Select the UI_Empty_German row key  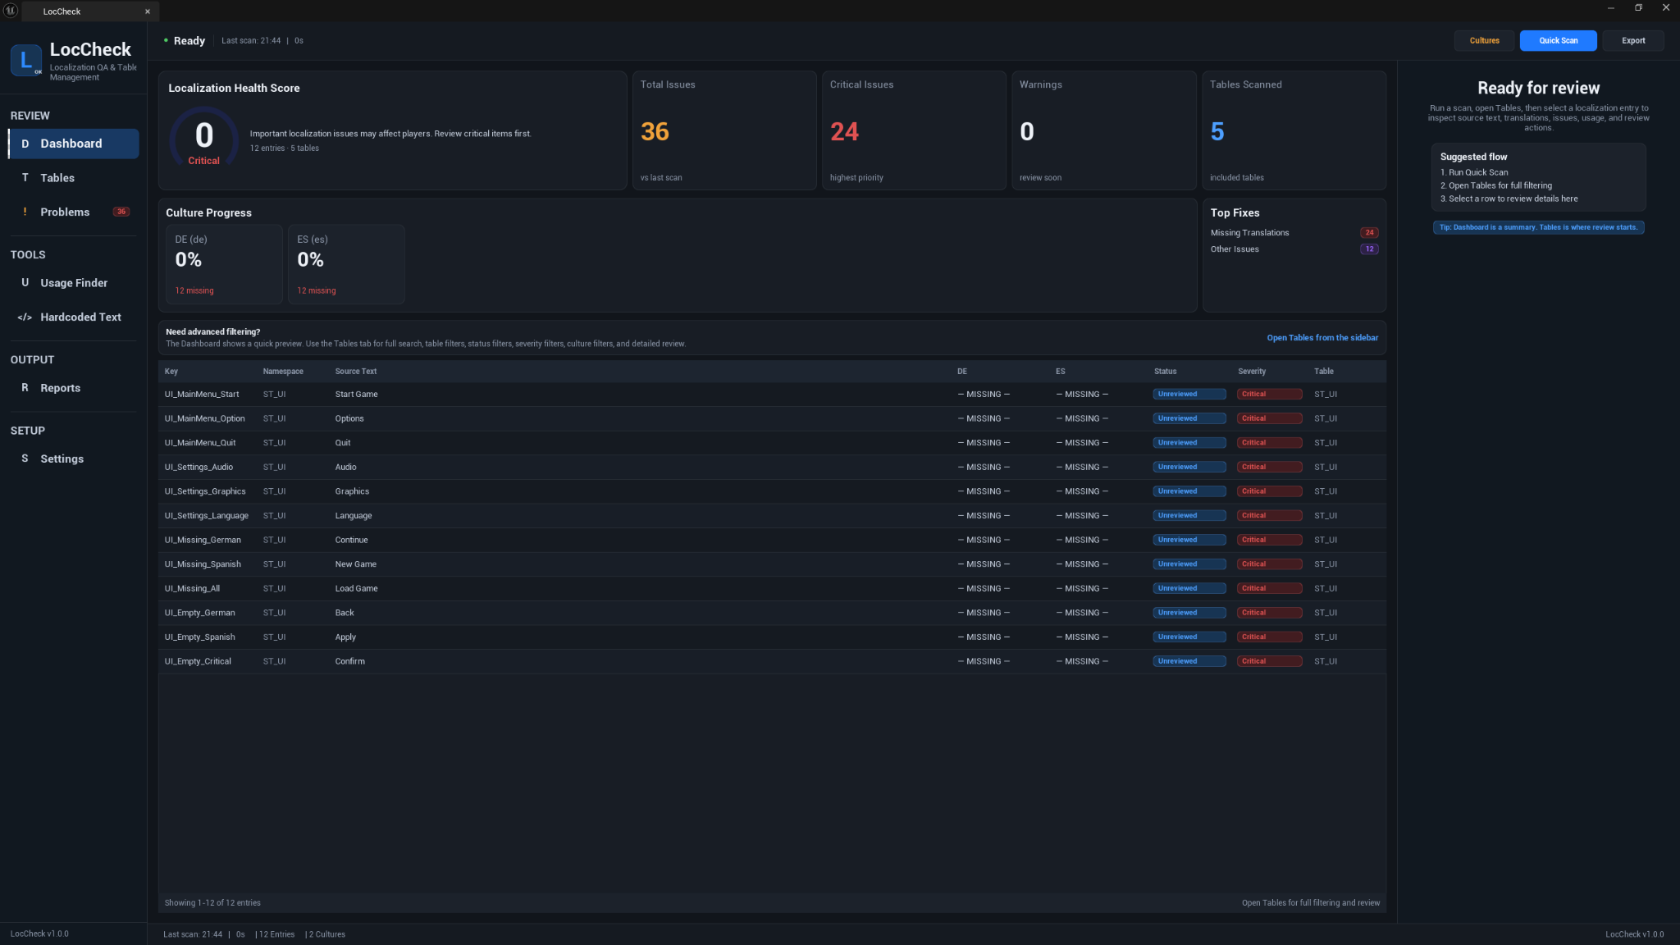click(200, 613)
